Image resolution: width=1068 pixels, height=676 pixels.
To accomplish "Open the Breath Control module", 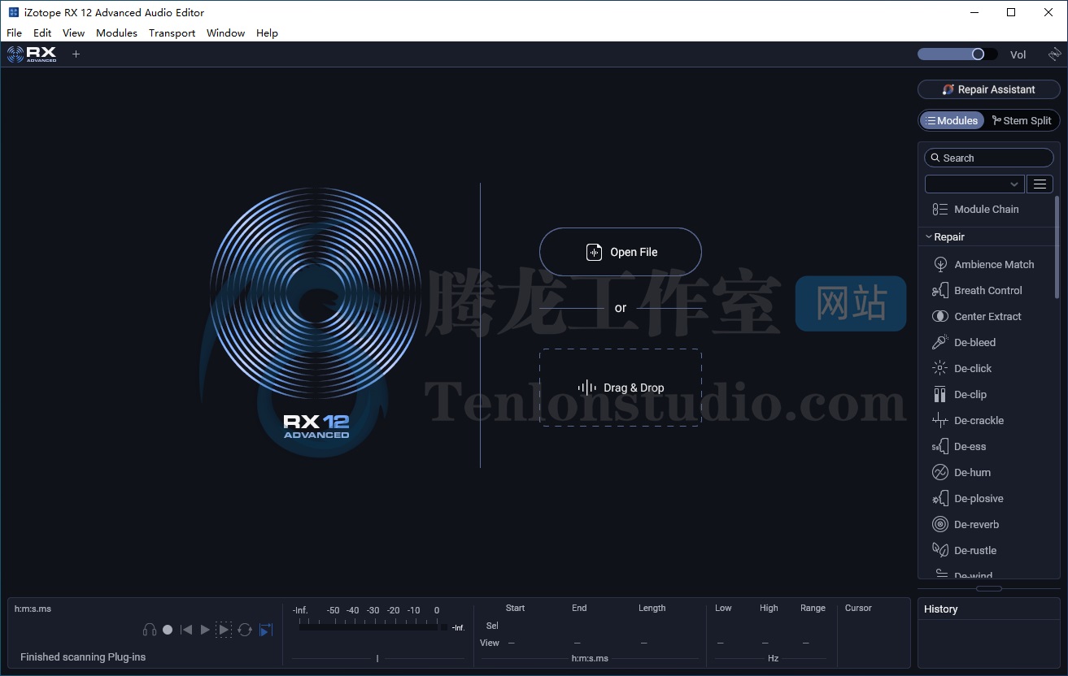I will pyautogui.click(x=987, y=290).
